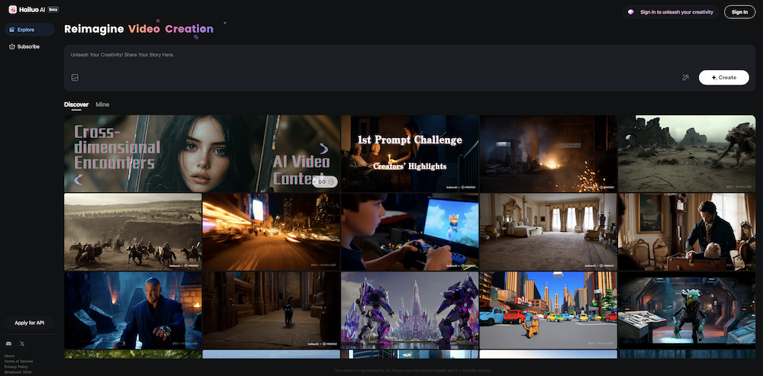
Task: Click the Hailuo AI logo icon
Action: click(13, 10)
